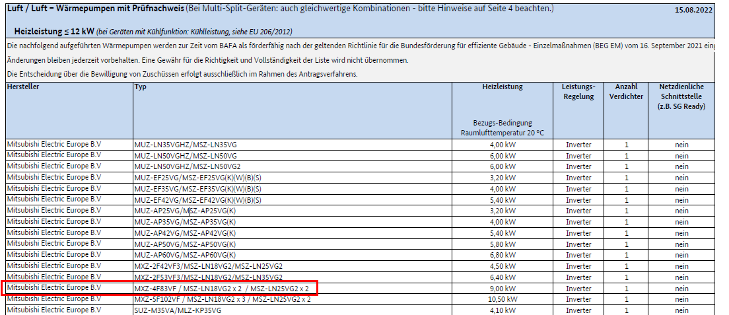Viewport: 729px width, 315px height.
Task: Click the 9,00 kW heating value
Action: click(503, 289)
